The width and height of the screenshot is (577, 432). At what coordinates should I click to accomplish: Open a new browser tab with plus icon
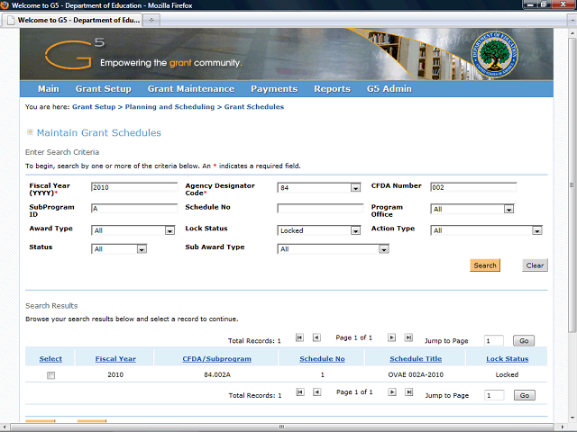pos(151,19)
